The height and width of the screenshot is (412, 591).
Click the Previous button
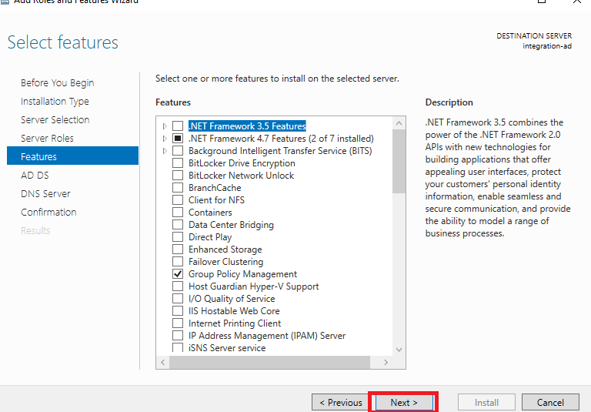click(x=340, y=403)
